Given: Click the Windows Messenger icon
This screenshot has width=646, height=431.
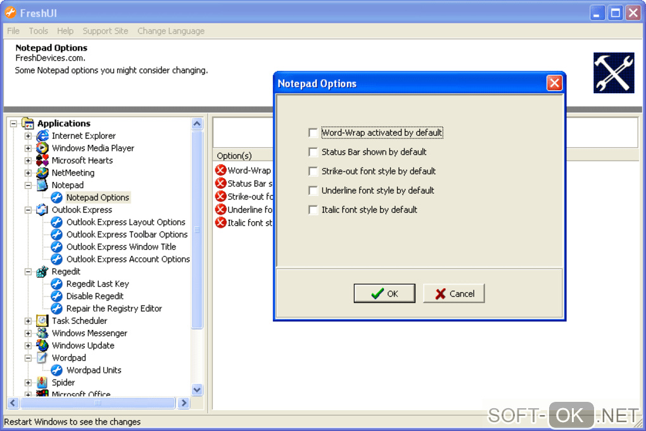Looking at the screenshot, I should click(x=42, y=333).
